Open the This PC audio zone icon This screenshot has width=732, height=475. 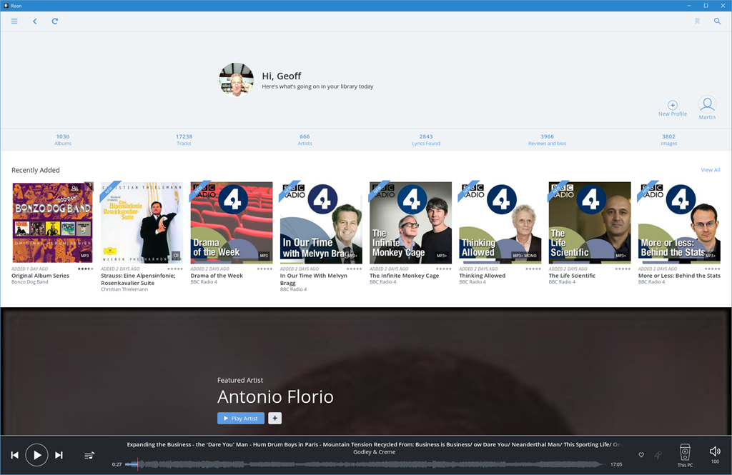[x=685, y=453]
